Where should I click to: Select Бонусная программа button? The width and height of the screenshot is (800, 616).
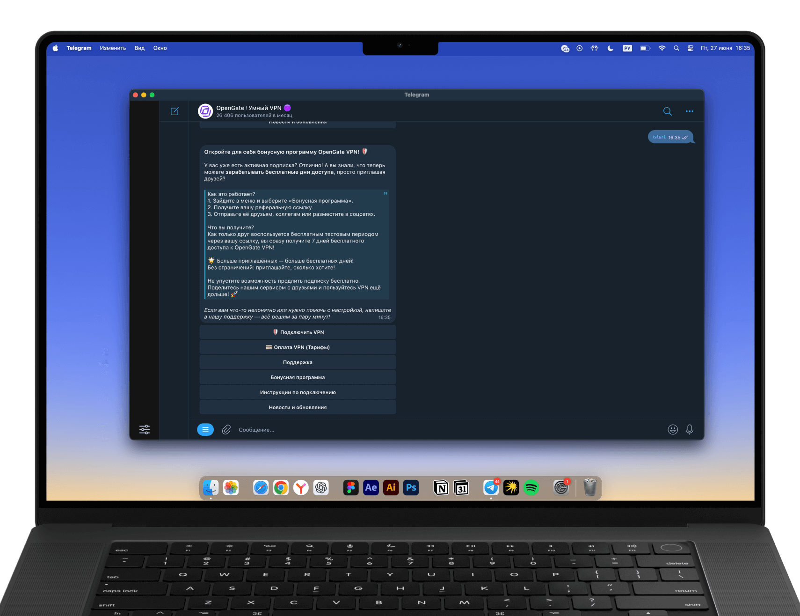[298, 377]
